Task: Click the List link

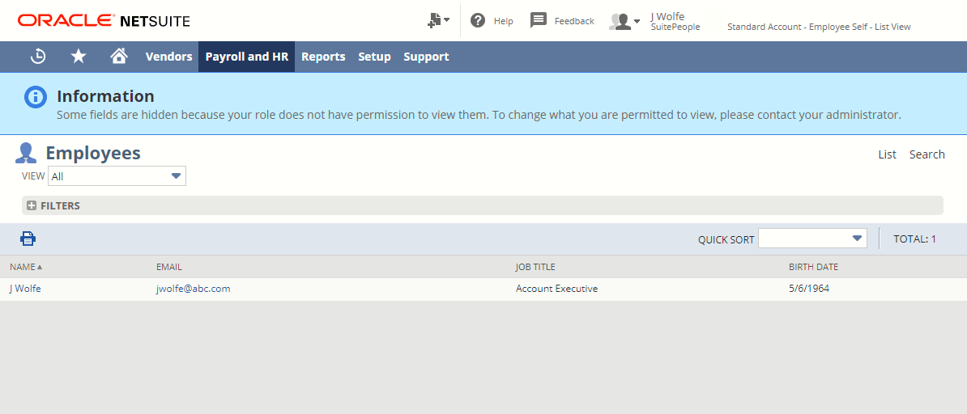Action: pos(887,154)
